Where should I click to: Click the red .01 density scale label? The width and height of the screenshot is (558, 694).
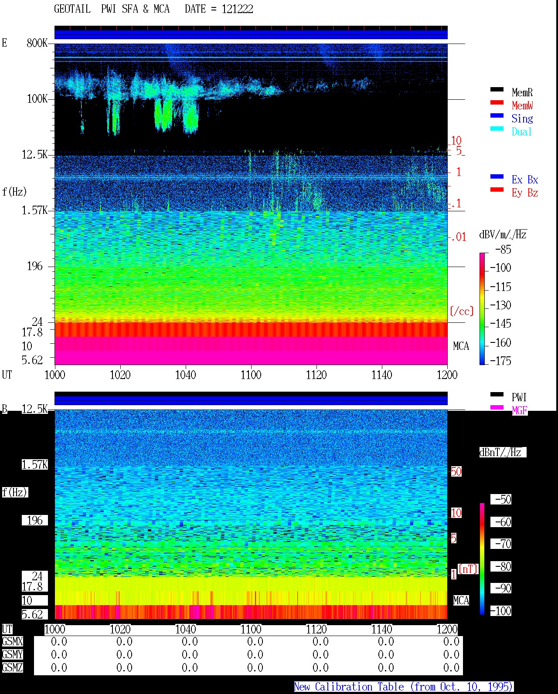pyautogui.click(x=458, y=237)
